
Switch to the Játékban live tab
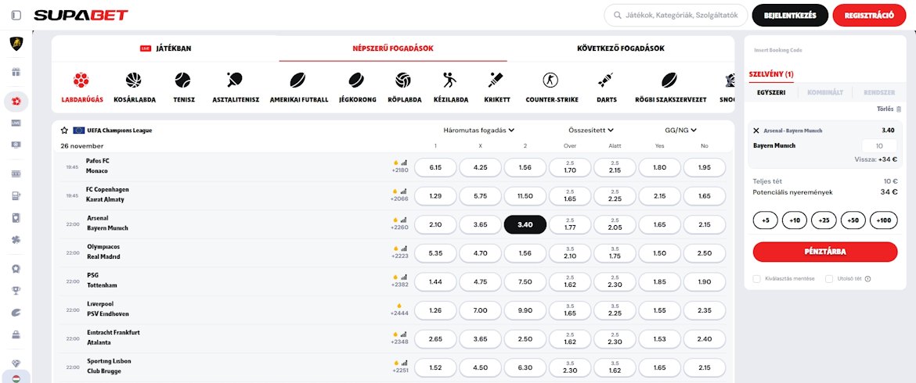pos(165,48)
